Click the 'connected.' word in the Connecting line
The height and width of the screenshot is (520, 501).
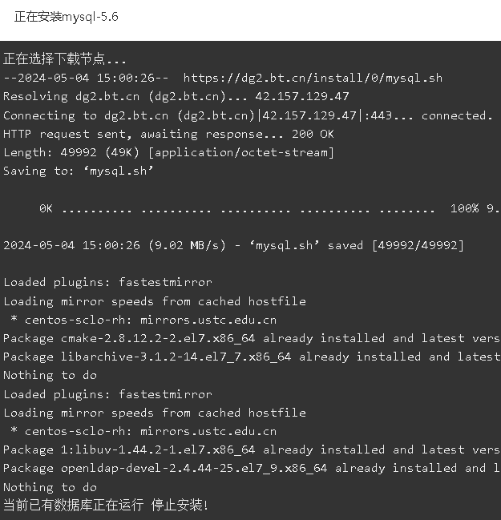pyautogui.click(x=457, y=115)
